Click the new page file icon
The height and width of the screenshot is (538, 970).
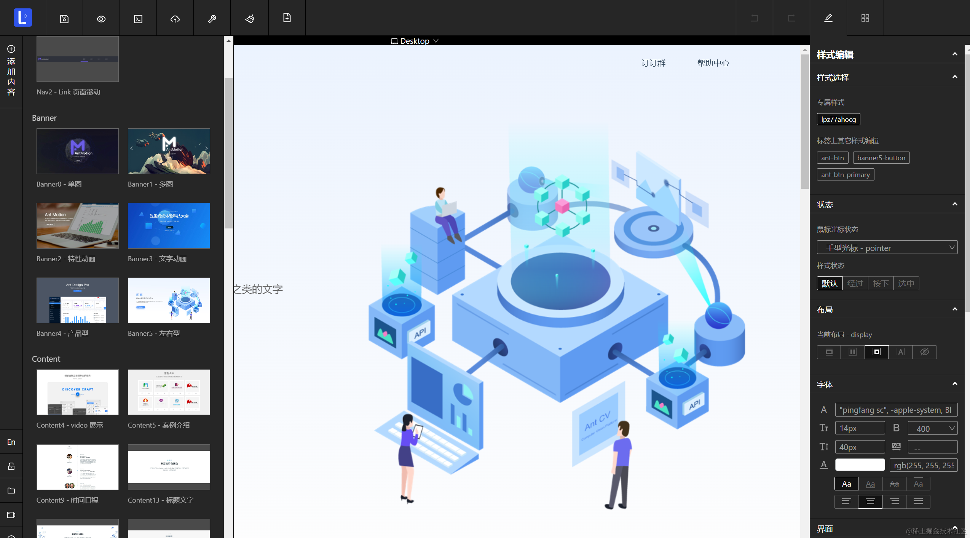tap(287, 18)
